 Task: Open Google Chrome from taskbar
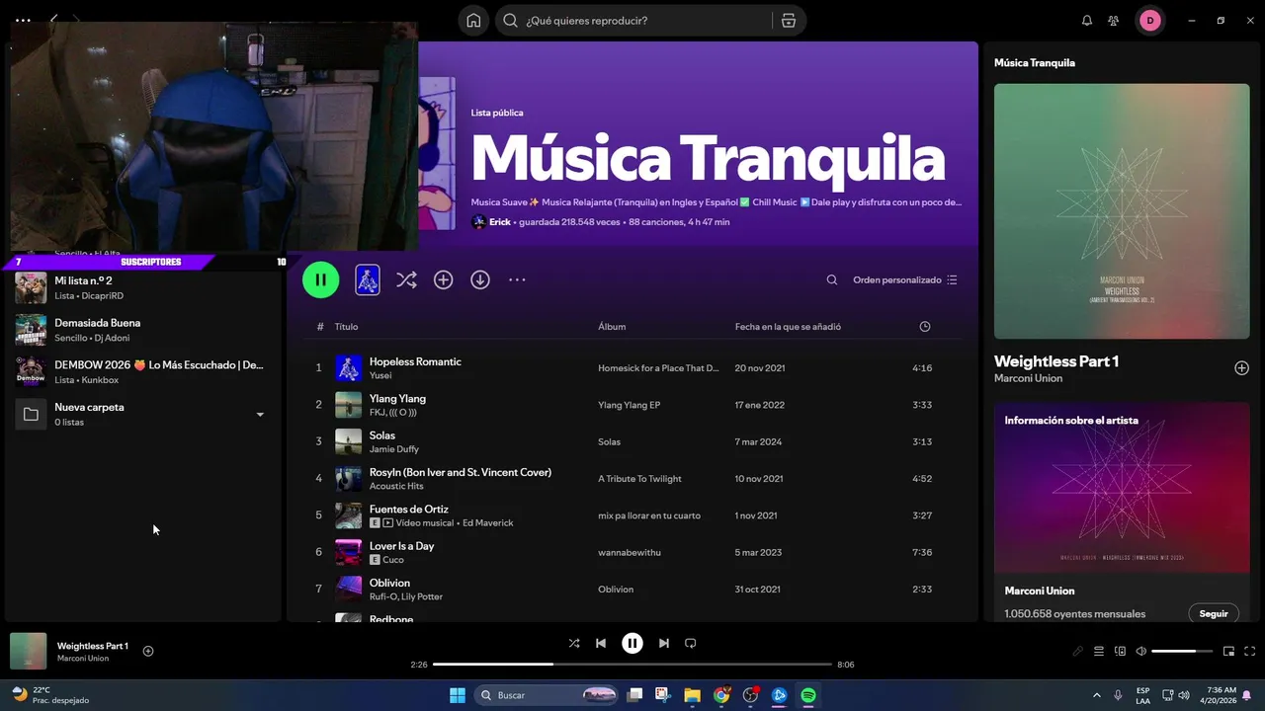pyautogui.click(x=721, y=695)
